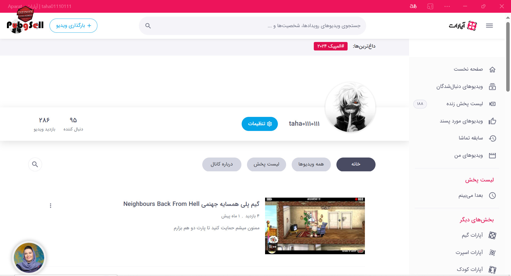Open the hamburger menu icon
Image resolution: width=511 pixels, height=276 pixels.
click(x=489, y=26)
